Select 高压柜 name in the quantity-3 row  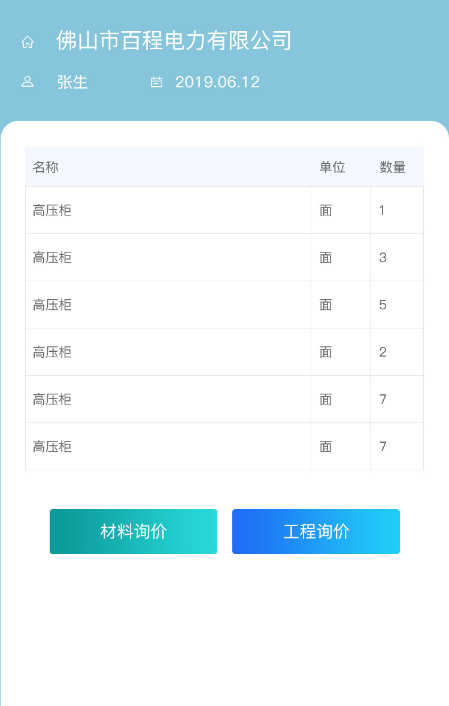coord(52,257)
